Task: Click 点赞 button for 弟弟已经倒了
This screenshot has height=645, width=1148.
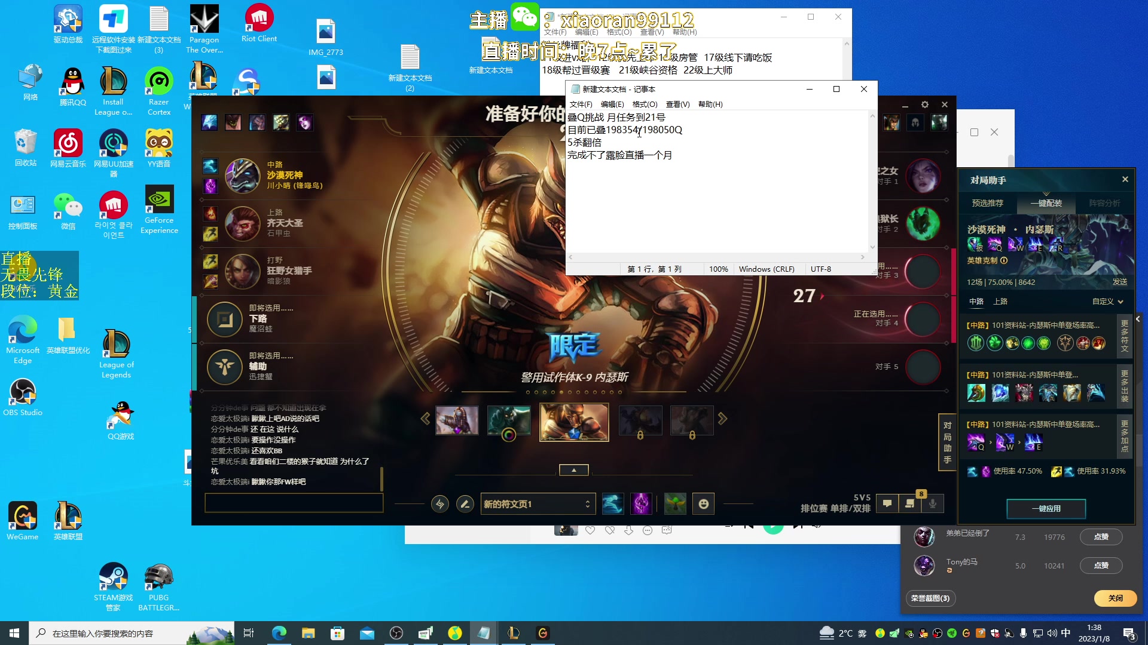Action: tap(1101, 537)
